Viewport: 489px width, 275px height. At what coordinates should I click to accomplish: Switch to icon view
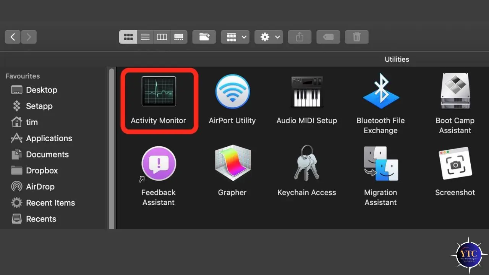pyautogui.click(x=128, y=37)
